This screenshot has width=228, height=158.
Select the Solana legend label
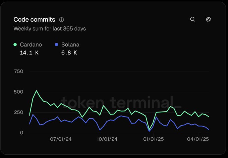tap(70, 45)
